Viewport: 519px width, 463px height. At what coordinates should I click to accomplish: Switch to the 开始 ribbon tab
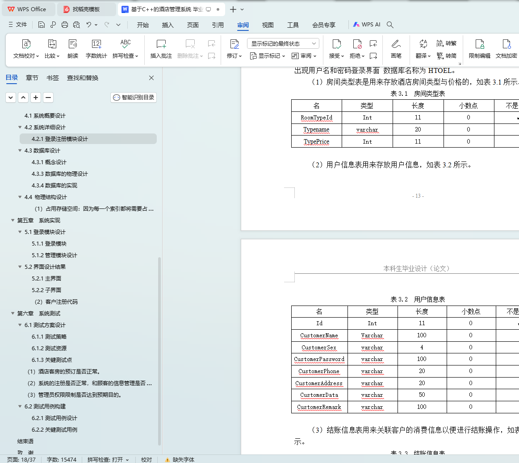tap(142, 25)
